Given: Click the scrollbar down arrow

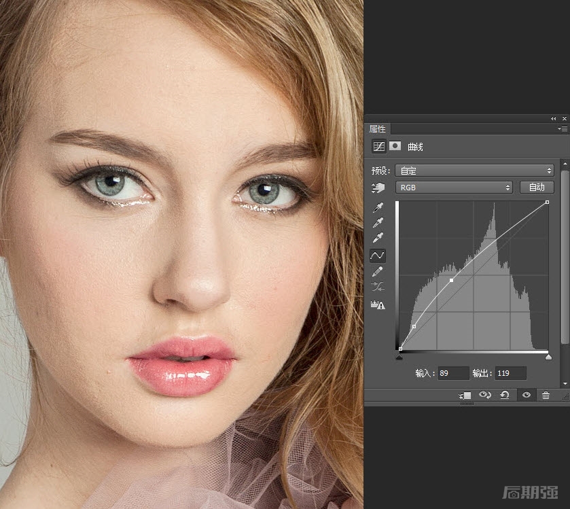Looking at the screenshot, I should tap(565, 383).
